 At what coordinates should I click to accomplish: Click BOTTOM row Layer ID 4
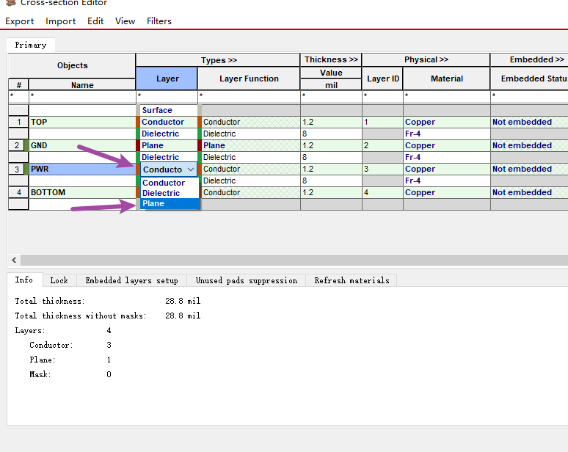[x=382, y=193]
